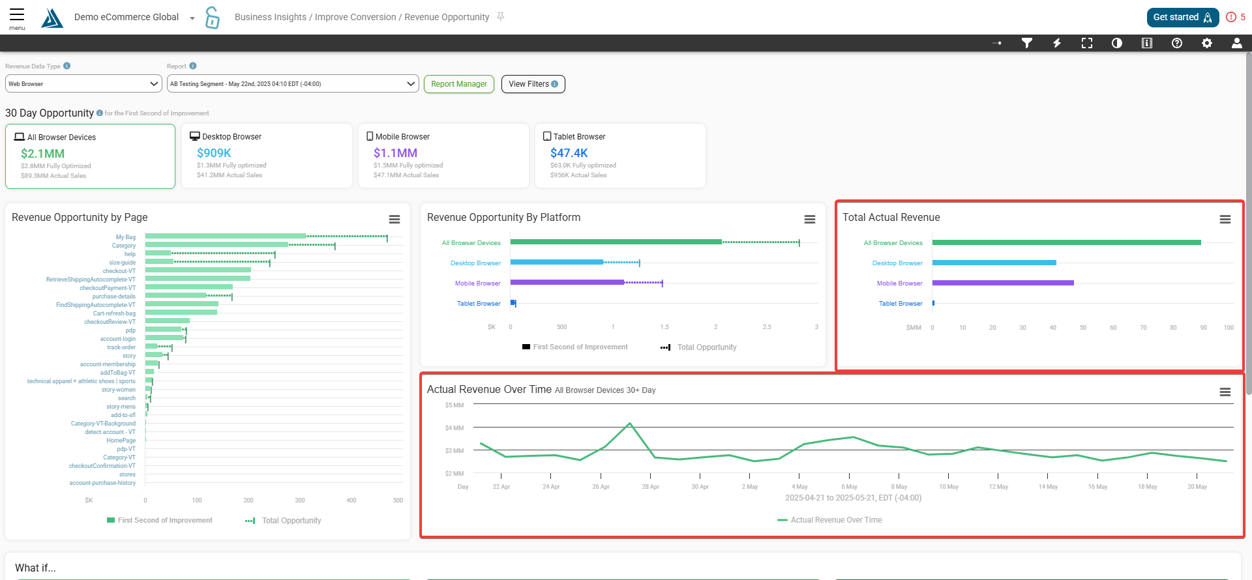1252x580 pixels.
Task: Click the HomePage page label
Action: point(121,441)
